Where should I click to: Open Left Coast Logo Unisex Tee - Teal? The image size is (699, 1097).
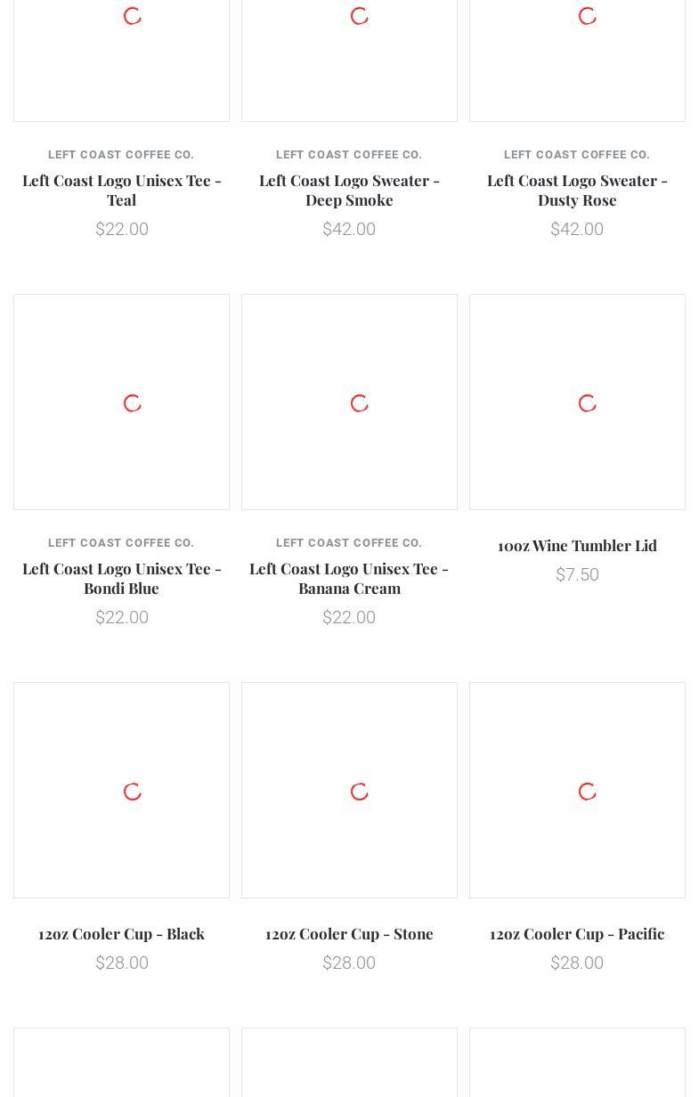coord(121,190)
